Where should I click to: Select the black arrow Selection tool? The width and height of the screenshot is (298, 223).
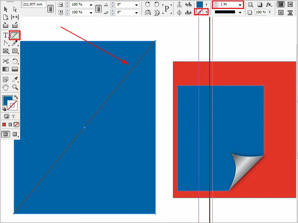pyautogui.click(x=6, y=9)
